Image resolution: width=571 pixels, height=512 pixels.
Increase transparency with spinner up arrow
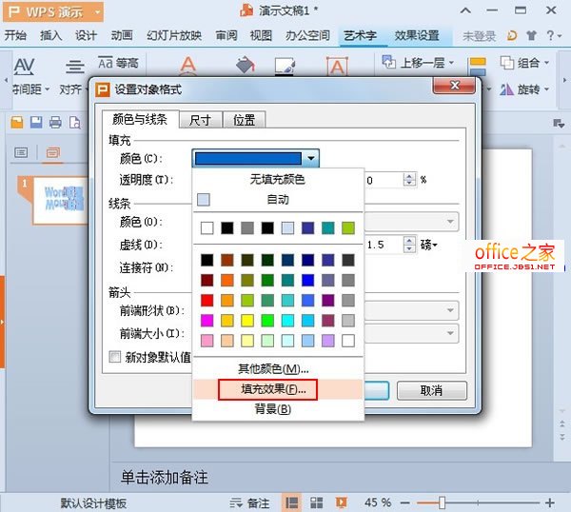(x=409, y=176)
